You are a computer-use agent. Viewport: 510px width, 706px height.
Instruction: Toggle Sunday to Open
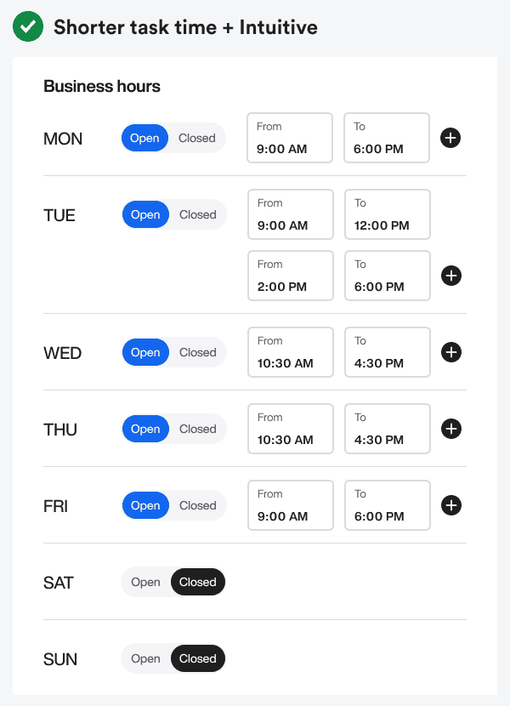tap(145, 659)
